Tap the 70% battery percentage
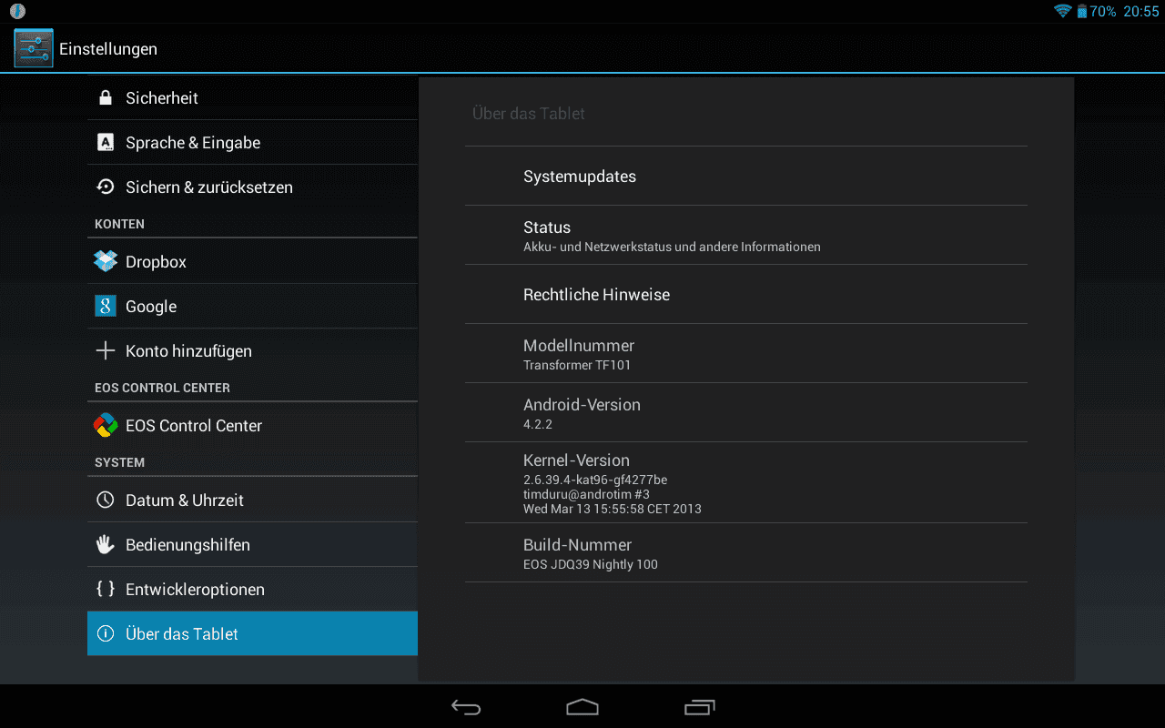 pos(1103,12)
